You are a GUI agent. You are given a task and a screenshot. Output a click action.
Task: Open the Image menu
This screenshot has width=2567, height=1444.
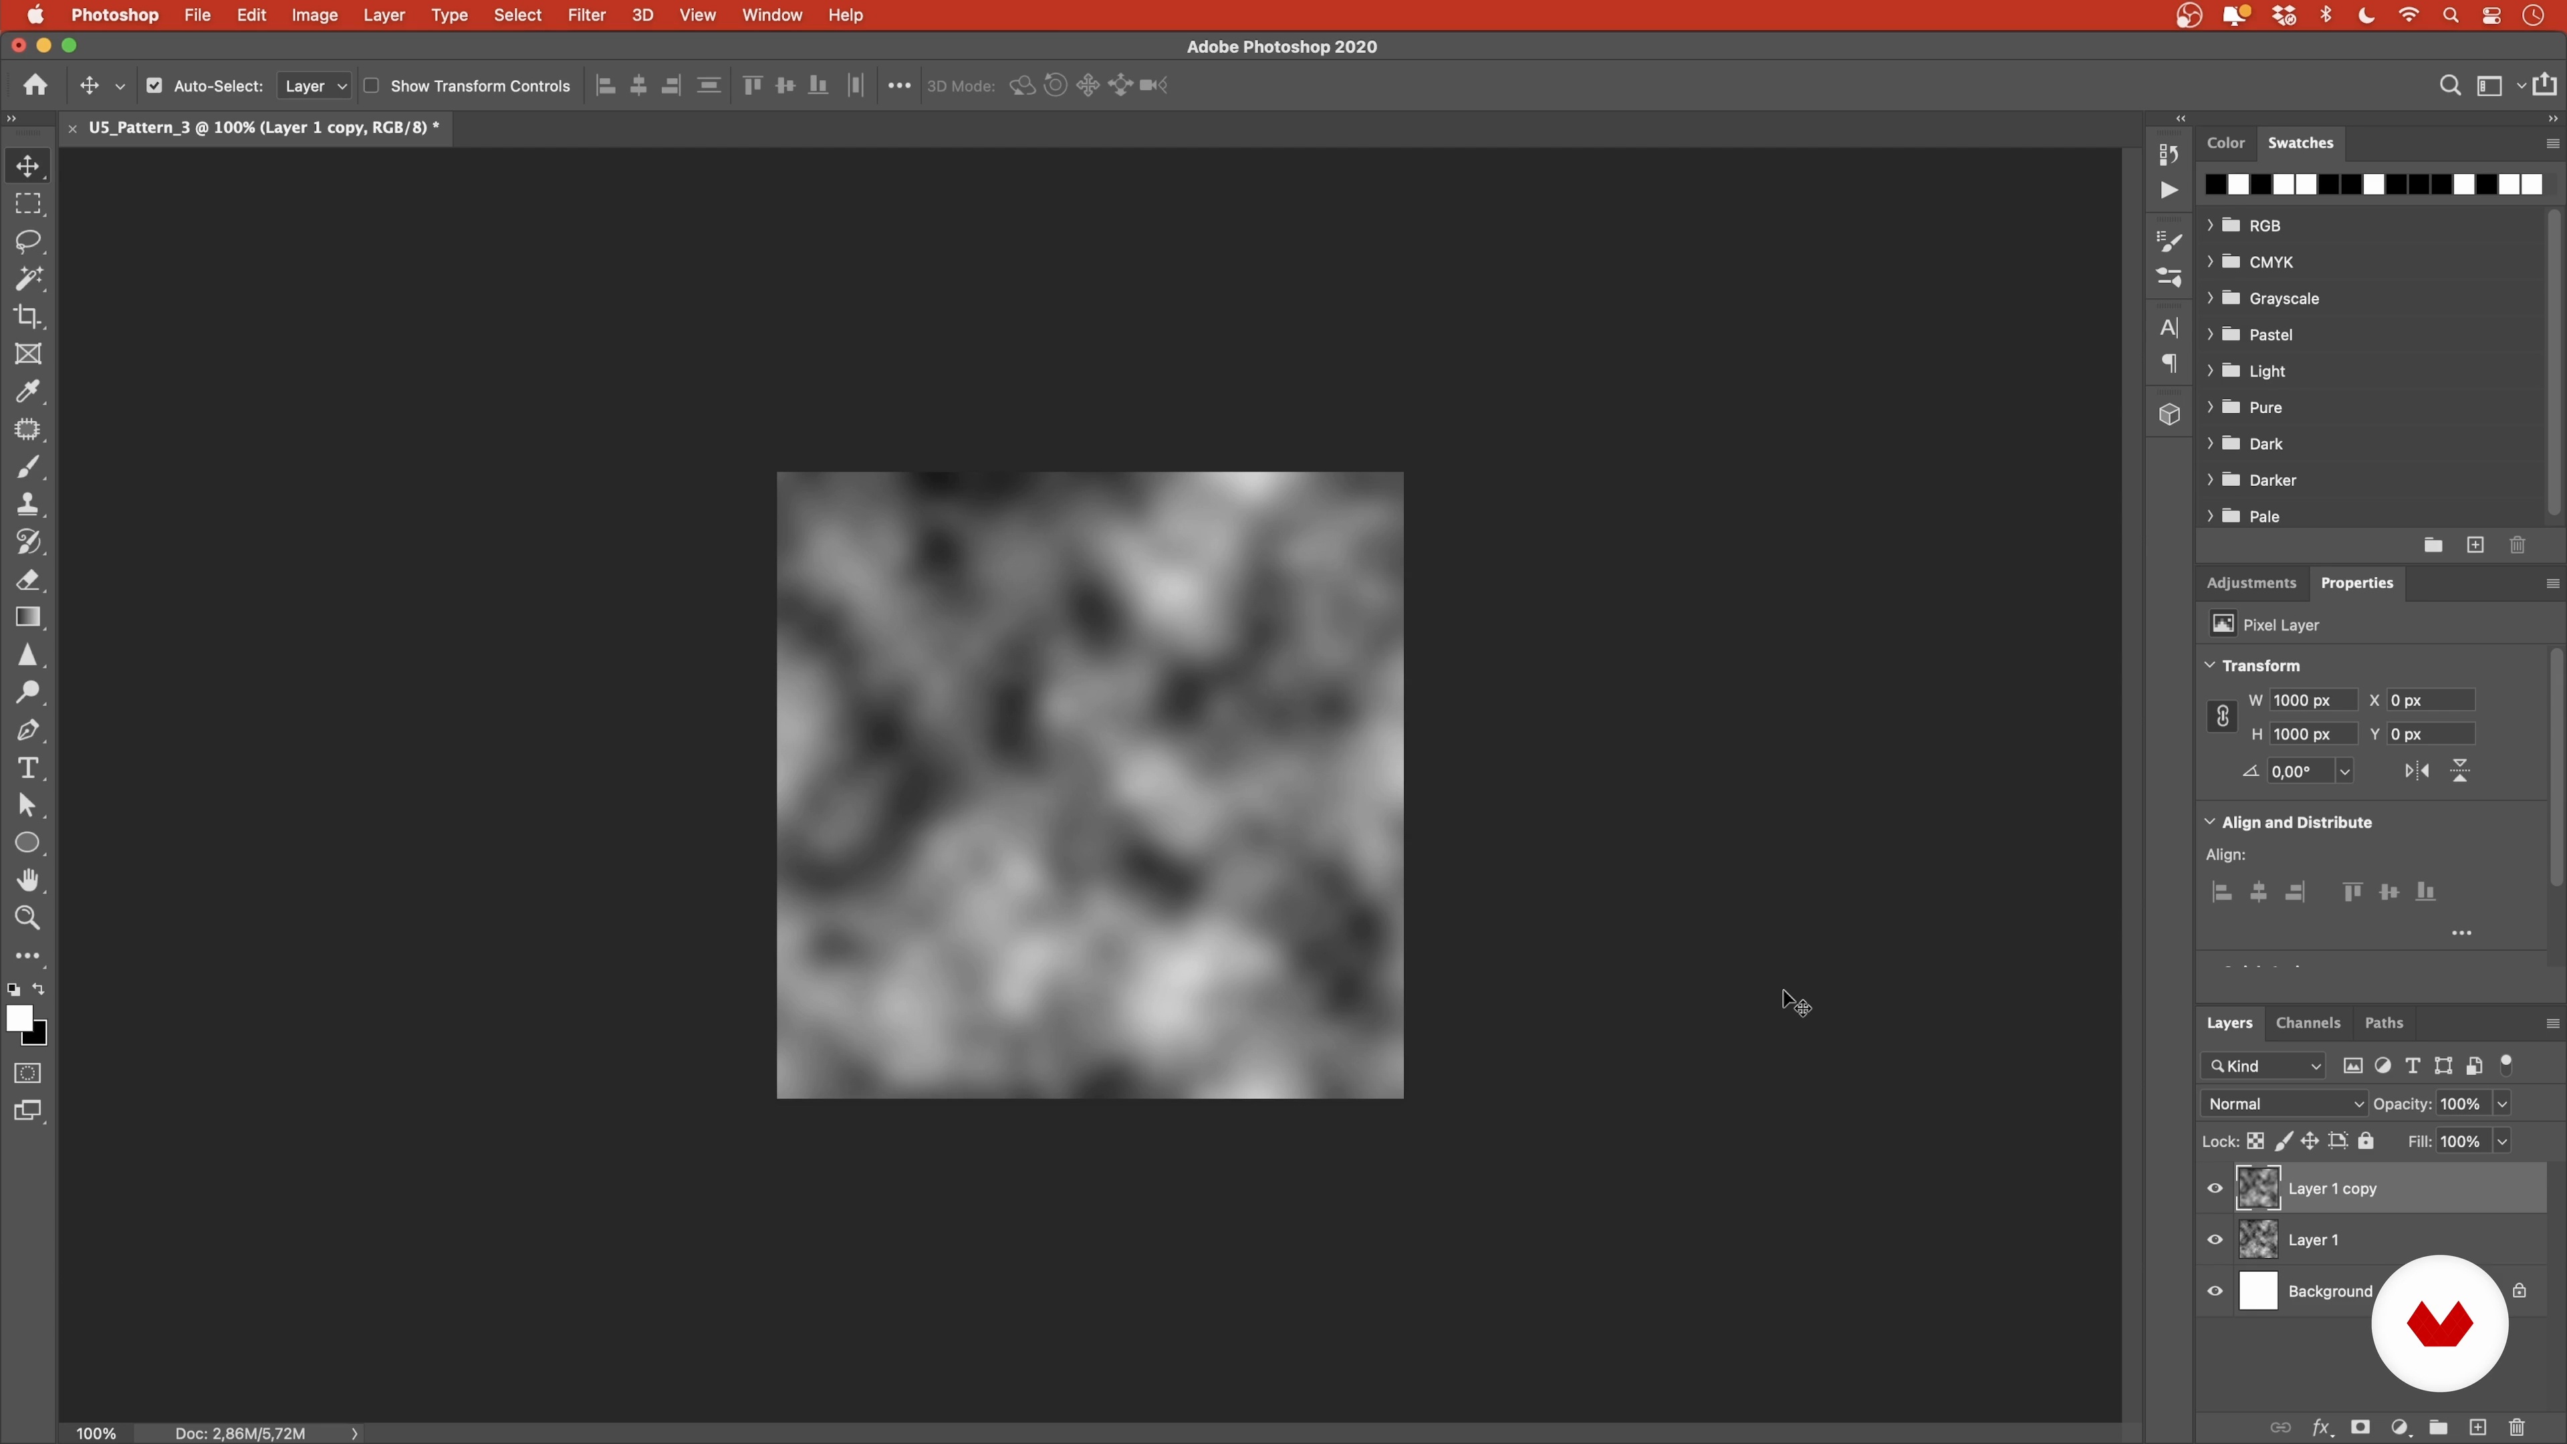tap(315, 15)
